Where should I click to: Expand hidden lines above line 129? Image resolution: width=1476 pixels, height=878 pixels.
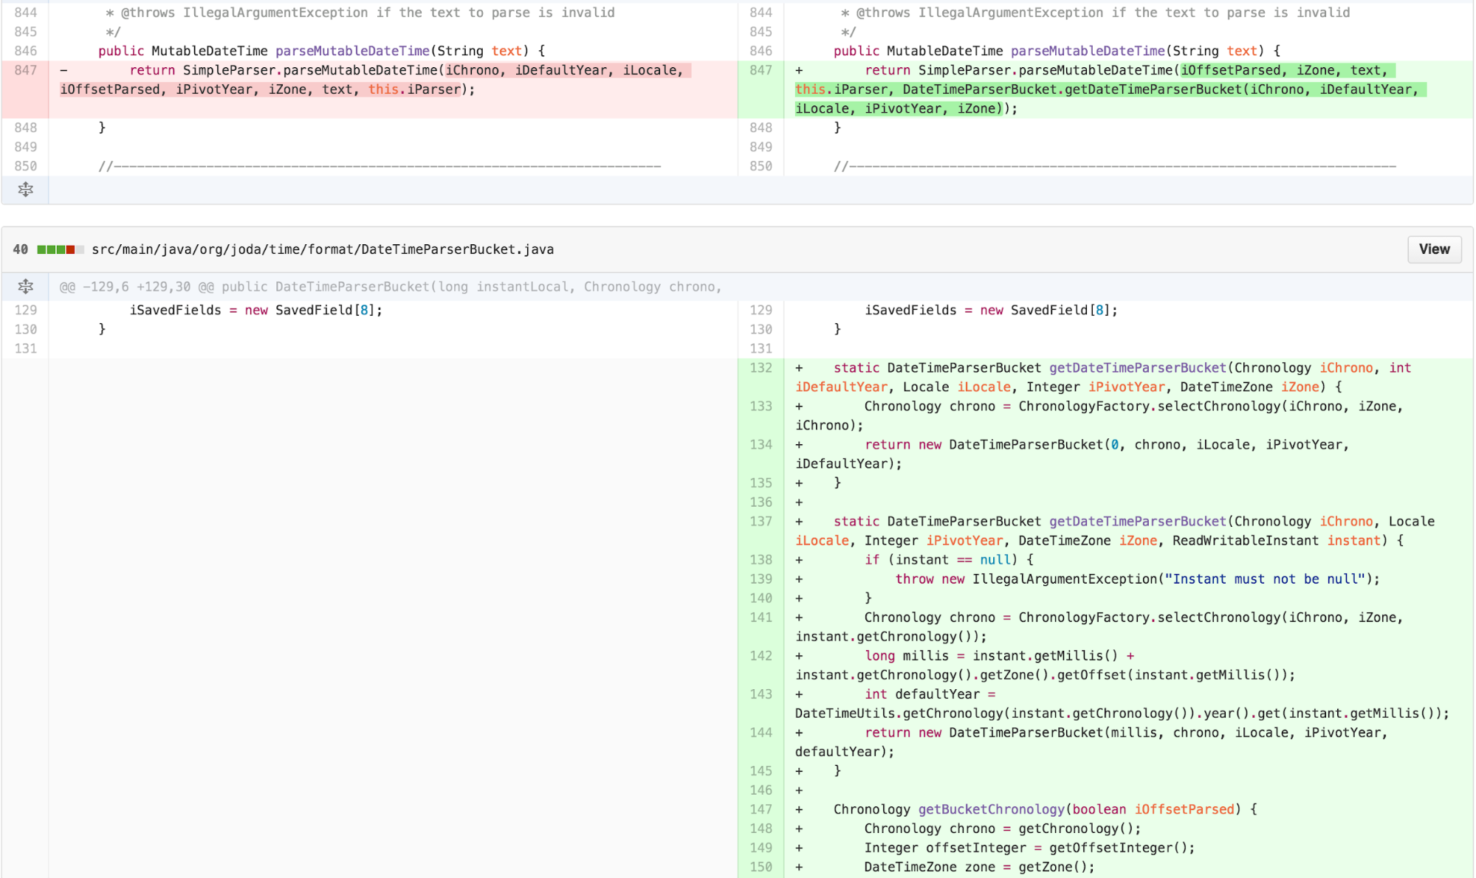pyautogui.click(x=25, y=286)
